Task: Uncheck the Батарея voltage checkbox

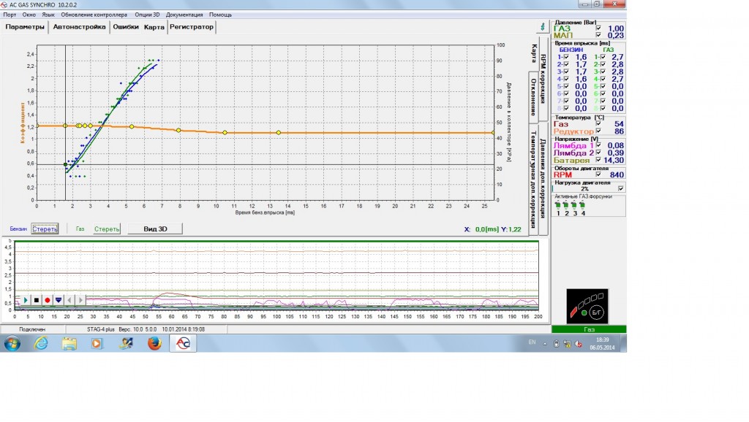Action: click(598, 160)
